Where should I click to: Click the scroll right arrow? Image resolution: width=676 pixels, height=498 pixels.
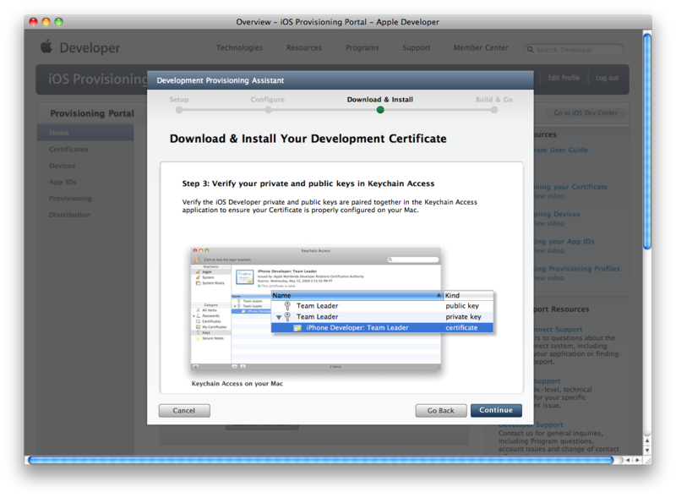[638, 461]
